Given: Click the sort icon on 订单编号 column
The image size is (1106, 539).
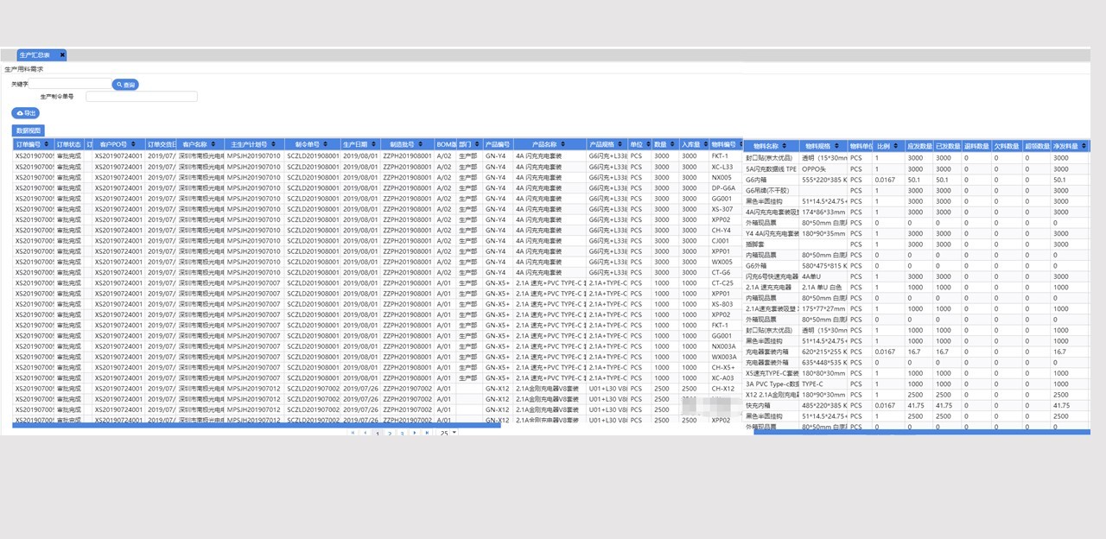Looking at the screenshot, I should tap(48, 144).
